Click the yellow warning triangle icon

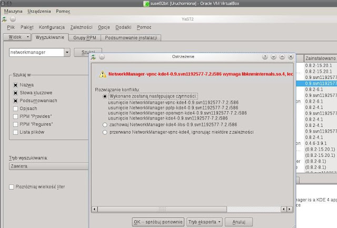click(x=103, y=74)
